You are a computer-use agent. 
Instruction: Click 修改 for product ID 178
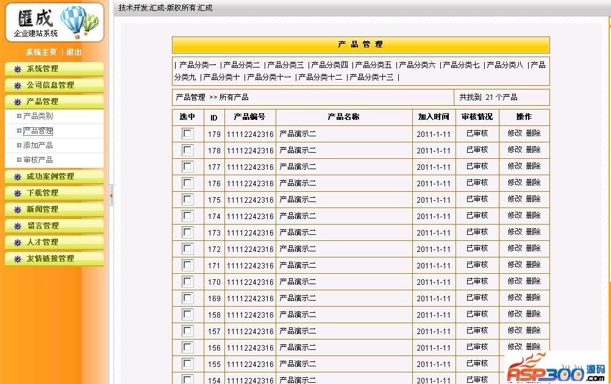(x=515, y=150)
